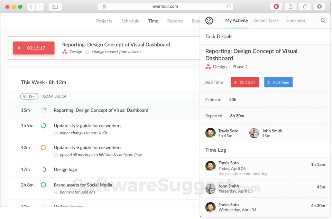Screen dimensions: 332x219
Task: Click the everhour.com address bar
Action: [x=165, y=6]
